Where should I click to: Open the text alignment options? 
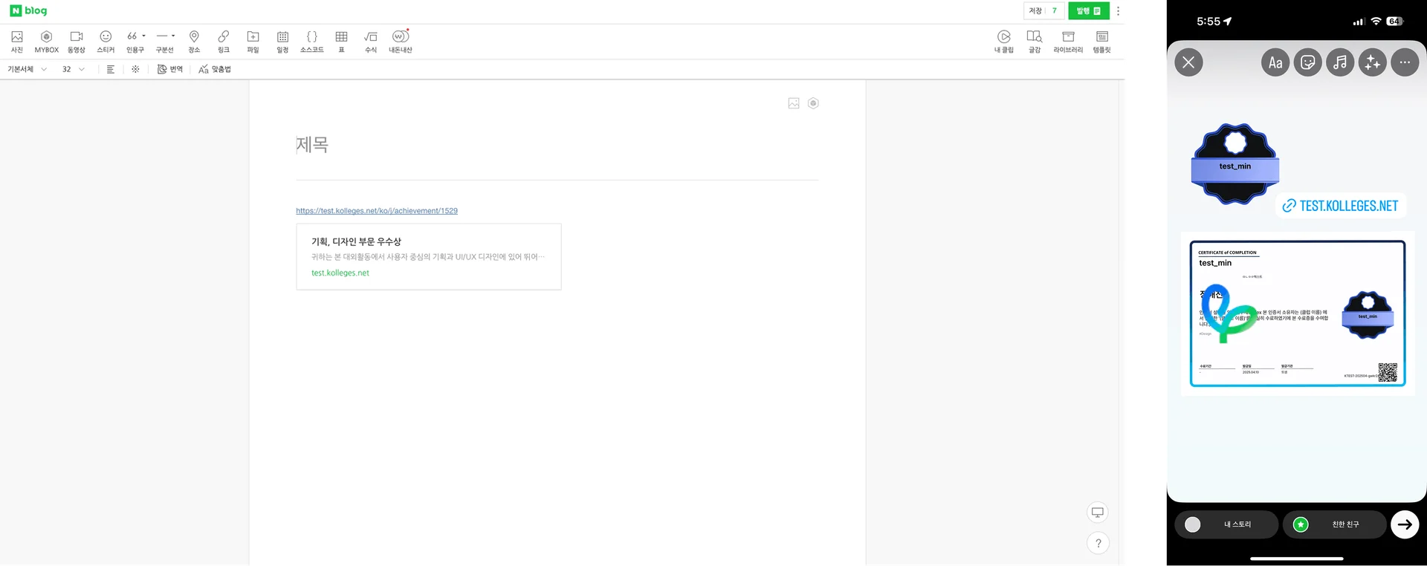pos(111,69)
